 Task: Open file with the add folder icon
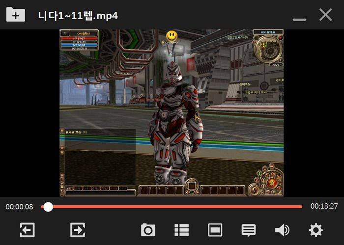[16, 14]
